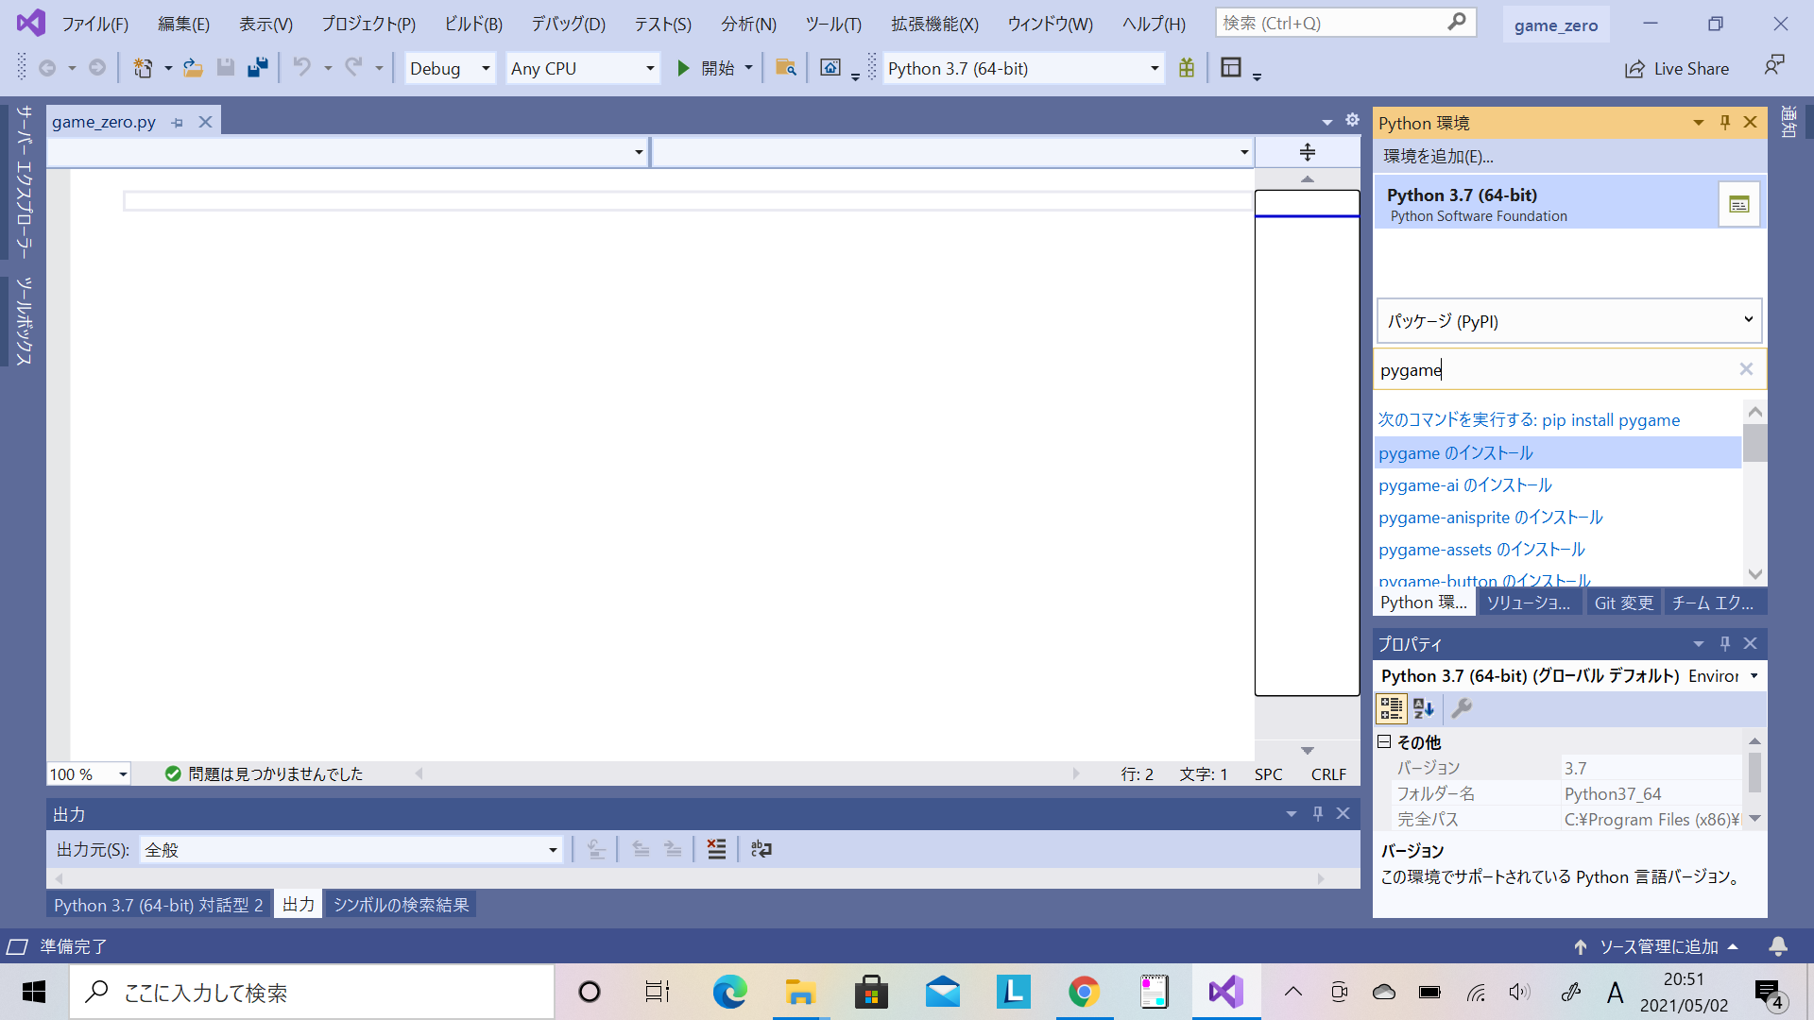
Task: Click the Python environment gift box icon
Action: (1187, 68)
